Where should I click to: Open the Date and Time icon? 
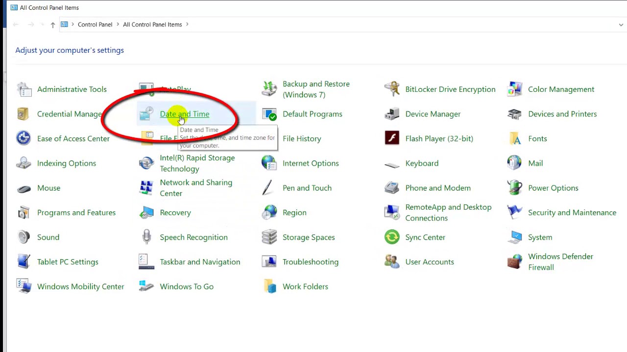pos(146,114)
